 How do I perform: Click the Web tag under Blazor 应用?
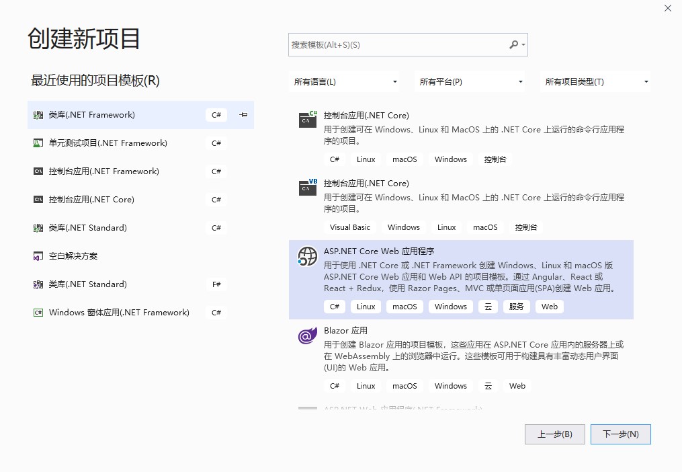[x=517, y=386]
